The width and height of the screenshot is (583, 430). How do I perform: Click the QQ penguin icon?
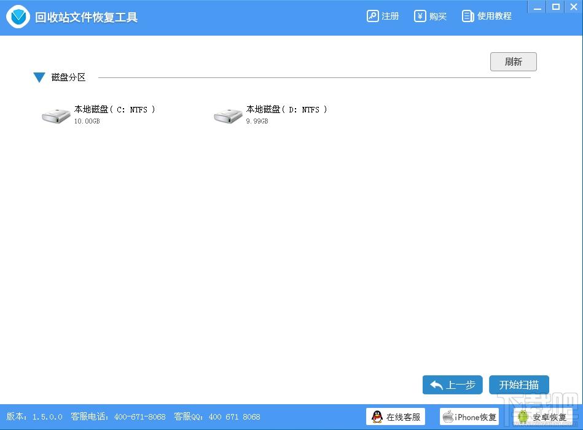pos(377,416)
